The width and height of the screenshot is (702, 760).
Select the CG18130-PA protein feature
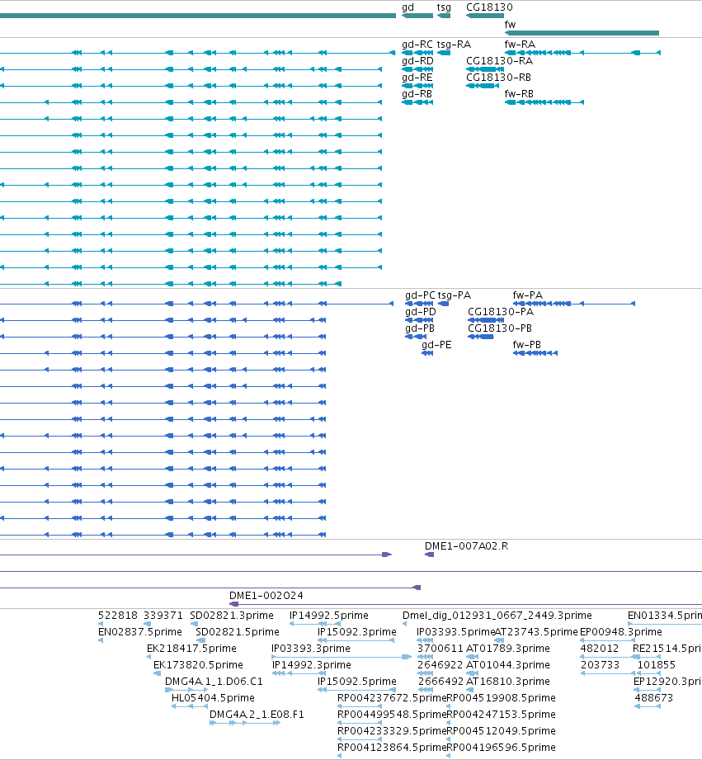click(x=486, y=320)
